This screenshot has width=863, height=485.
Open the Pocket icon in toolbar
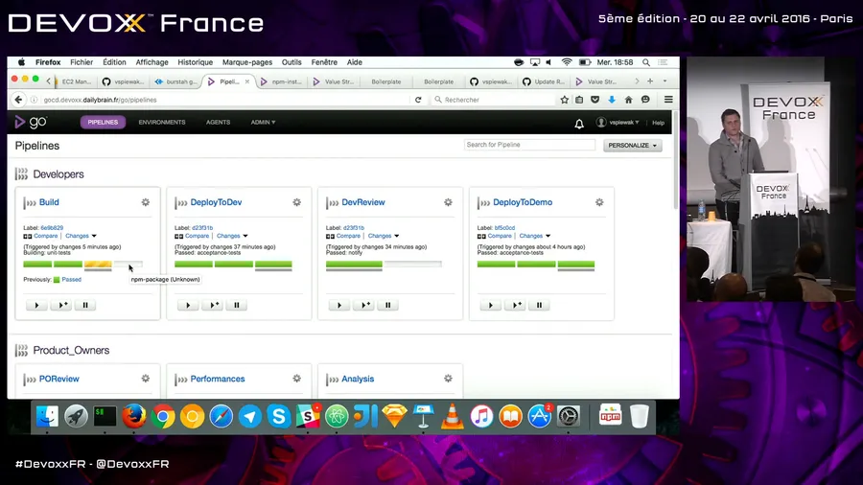595,100
